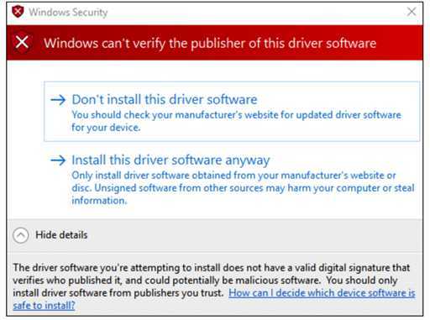Click "The driver software you're attempting to install" paragraph

pos(214,286)
